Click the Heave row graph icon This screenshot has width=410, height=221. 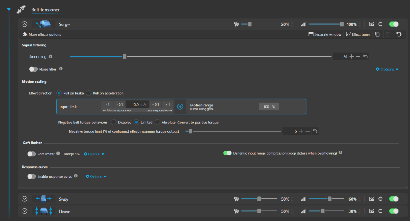point(372,211)
